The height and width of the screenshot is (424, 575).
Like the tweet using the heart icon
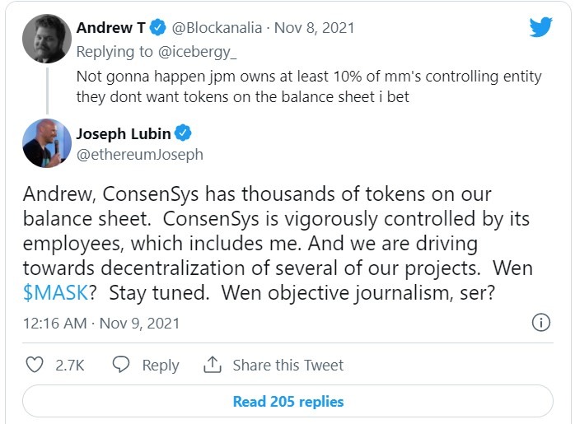pyautogui.click(x=35, y=365)
